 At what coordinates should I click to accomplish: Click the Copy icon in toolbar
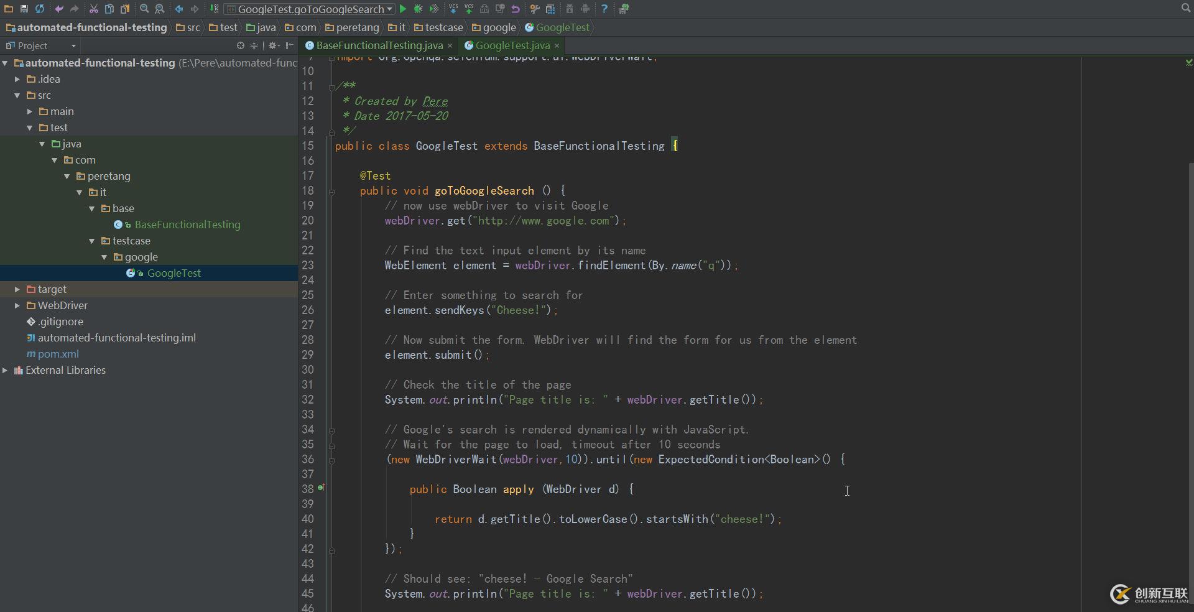[109, 9]
